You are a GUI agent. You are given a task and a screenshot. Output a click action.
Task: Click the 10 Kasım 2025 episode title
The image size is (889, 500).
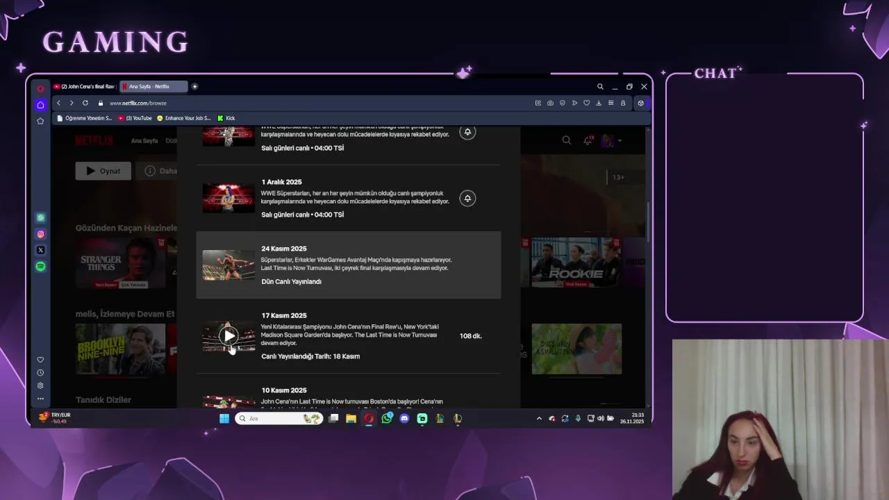[x=284, y=390]
